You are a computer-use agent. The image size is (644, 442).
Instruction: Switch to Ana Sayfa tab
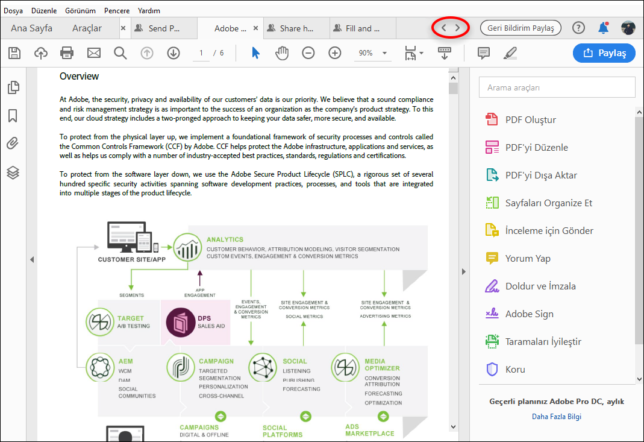[31, 28]
